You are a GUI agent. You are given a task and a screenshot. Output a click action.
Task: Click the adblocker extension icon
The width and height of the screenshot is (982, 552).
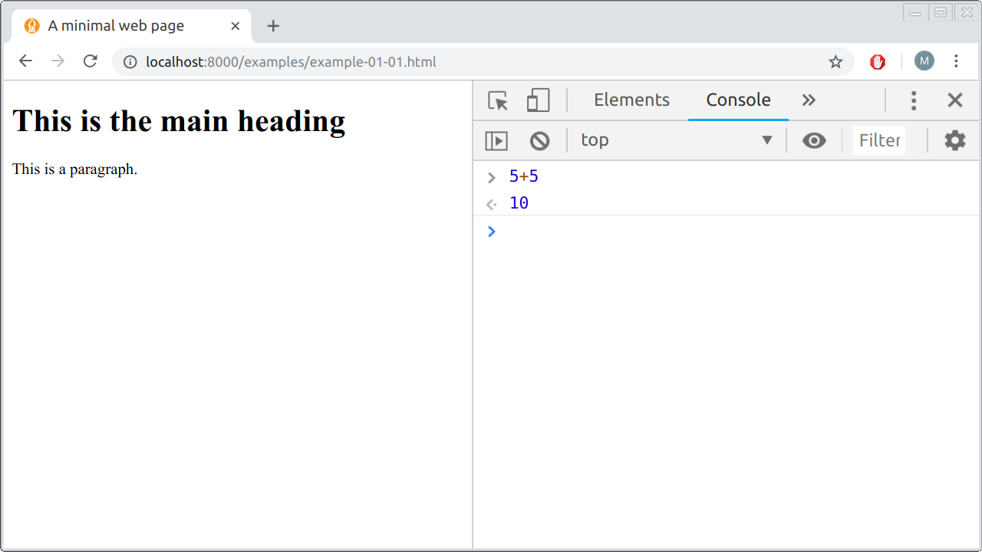coord(877,61)
